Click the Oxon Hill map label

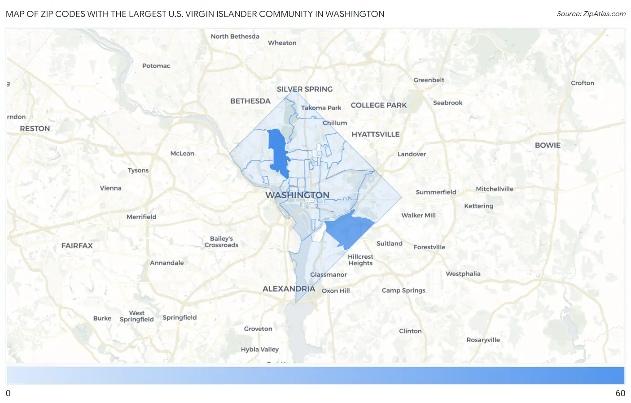(x=336, y=291)
